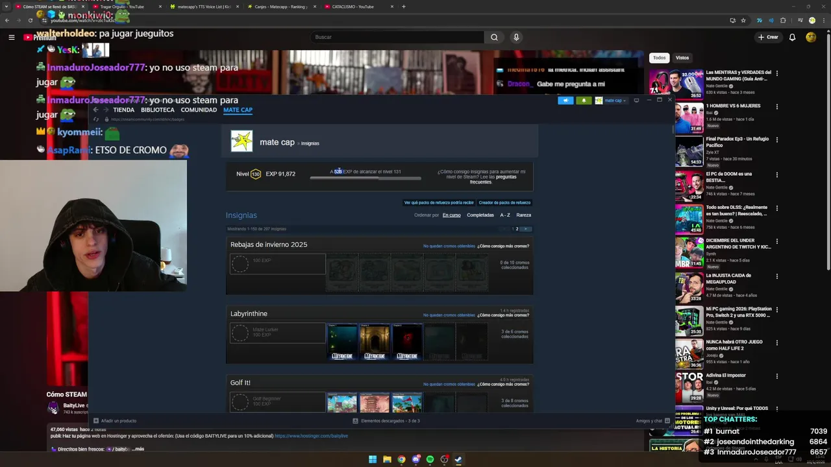
Task: Open the COMUNIDAD menu in Steam
Action: [199, 110]
